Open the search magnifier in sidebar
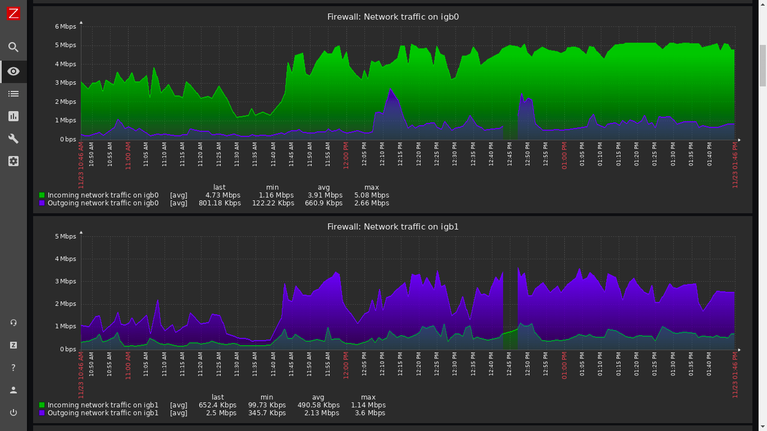 (13, 47)
